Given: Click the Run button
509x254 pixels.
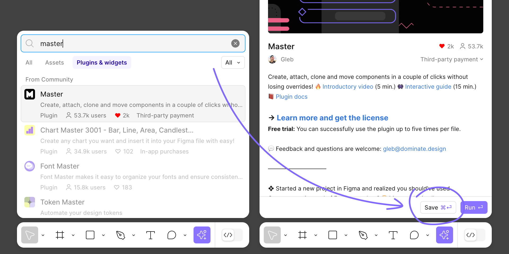Looking at the screenshot, I should pyautogui.click(x=474, y=207).
